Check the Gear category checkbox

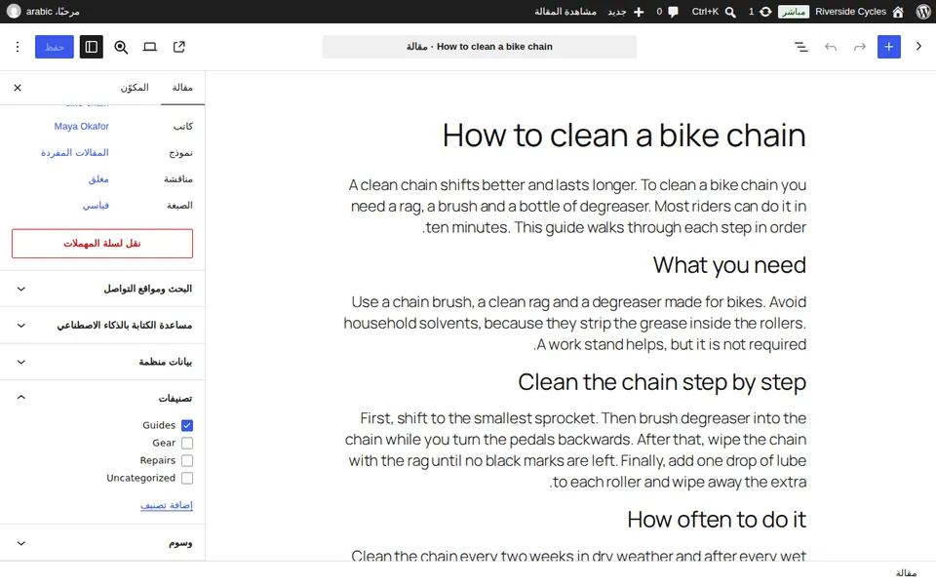187,443
